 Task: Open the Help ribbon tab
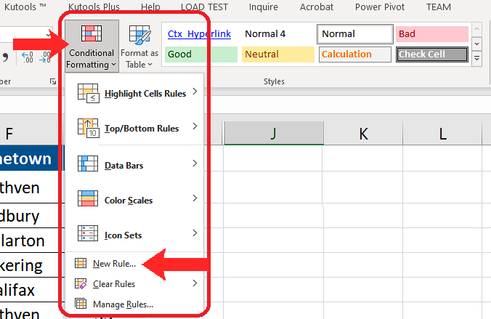150,7
